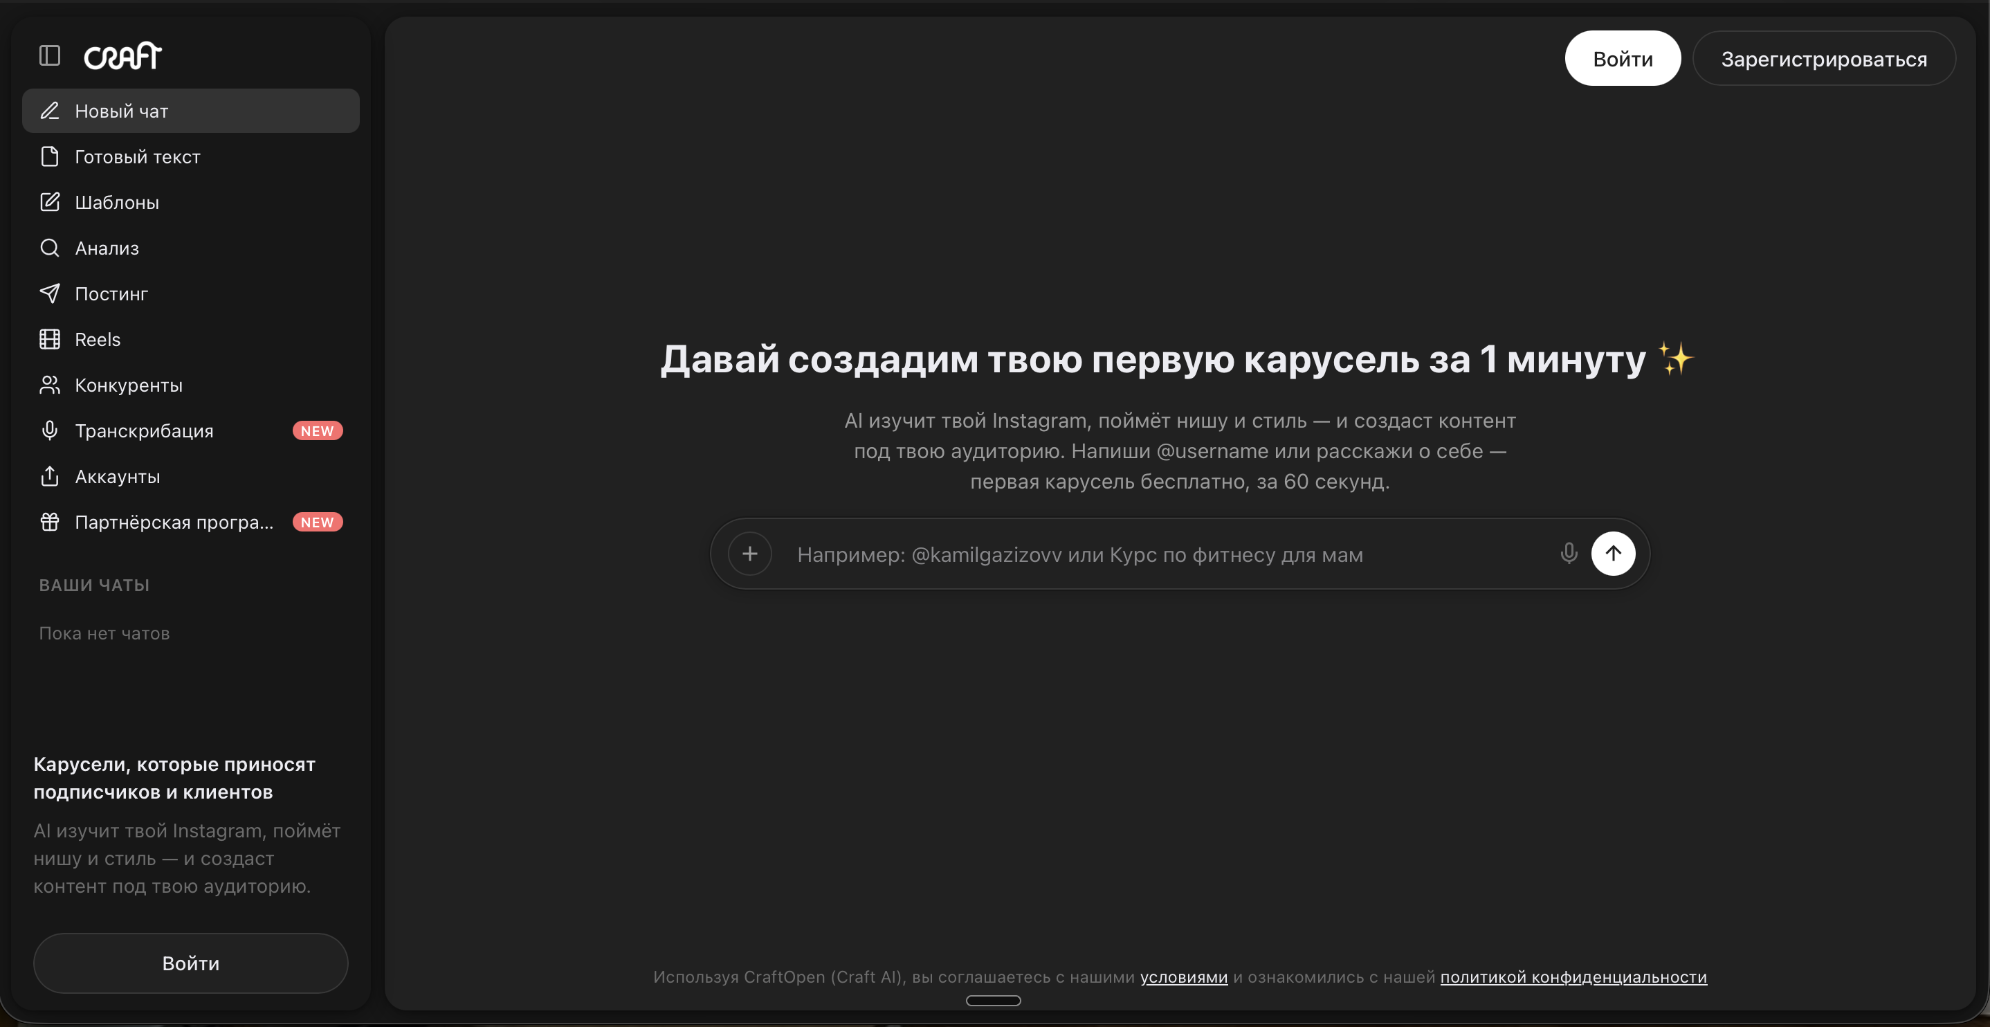Open Партнёрская программа item

191,522
